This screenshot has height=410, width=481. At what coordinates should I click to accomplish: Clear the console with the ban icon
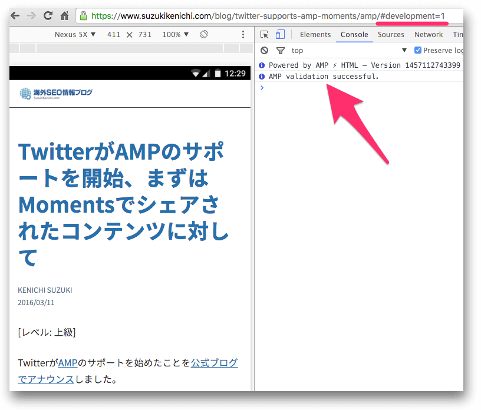[x=264, y=50]
